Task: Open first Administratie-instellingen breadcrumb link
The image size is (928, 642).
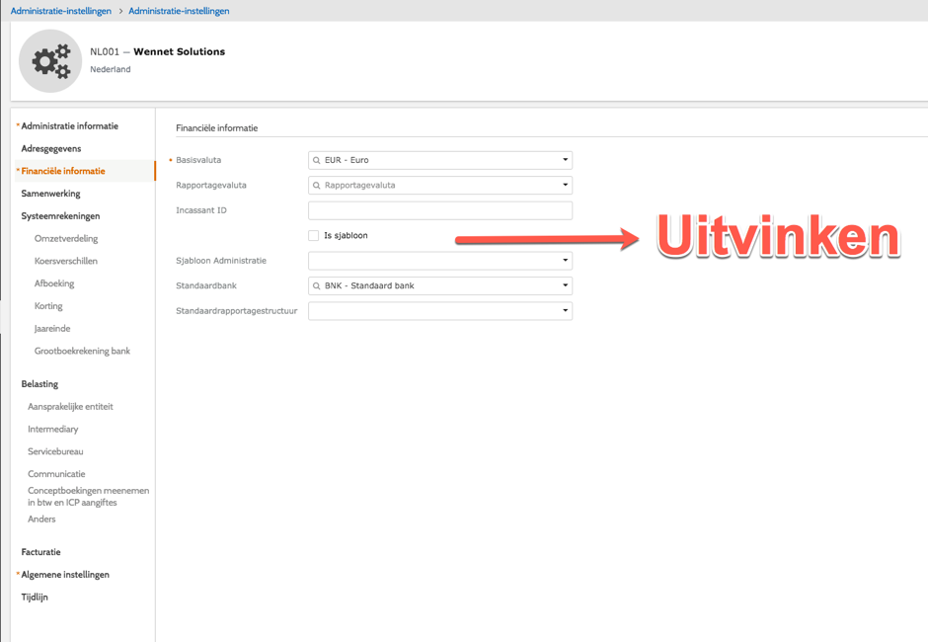Action: click(61, 11)
